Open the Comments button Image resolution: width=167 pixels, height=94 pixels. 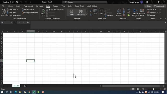(x=159, y=6)
